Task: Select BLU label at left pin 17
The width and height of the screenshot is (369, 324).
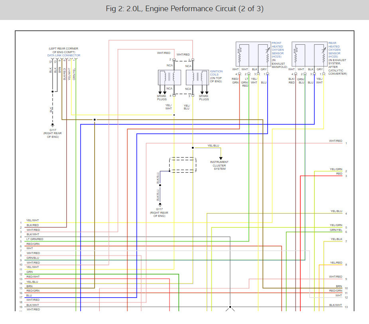Action: 29,296
